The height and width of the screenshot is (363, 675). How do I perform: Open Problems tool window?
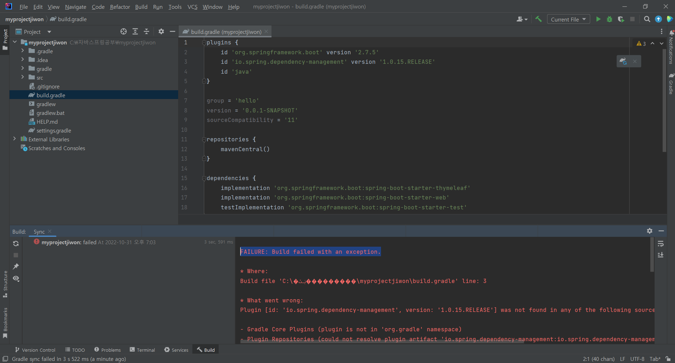[107, 350]
